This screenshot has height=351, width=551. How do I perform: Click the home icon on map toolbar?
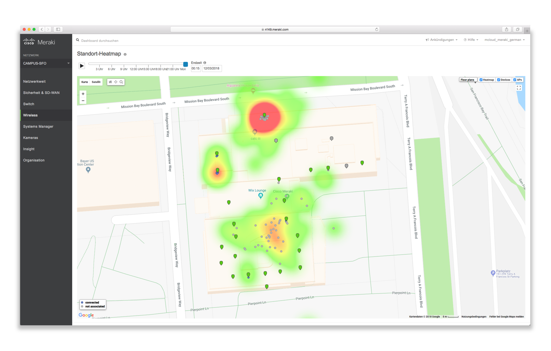click(x=110, y=82)
